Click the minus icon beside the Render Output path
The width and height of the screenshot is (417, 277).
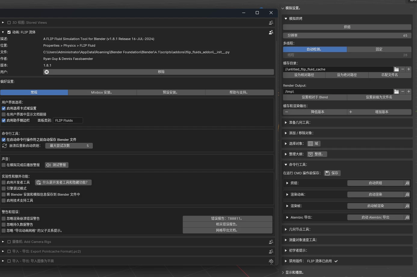(x=403, y=92)
